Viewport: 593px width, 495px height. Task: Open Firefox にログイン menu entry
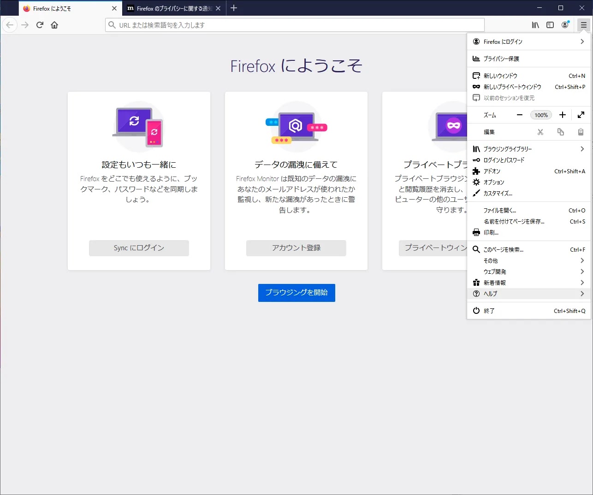click(x=529, y=41)
